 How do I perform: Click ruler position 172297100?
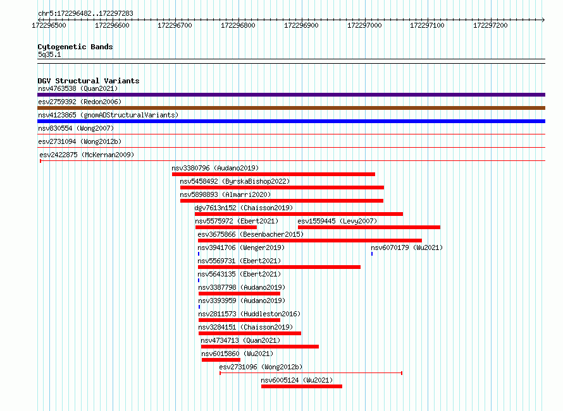427,25
